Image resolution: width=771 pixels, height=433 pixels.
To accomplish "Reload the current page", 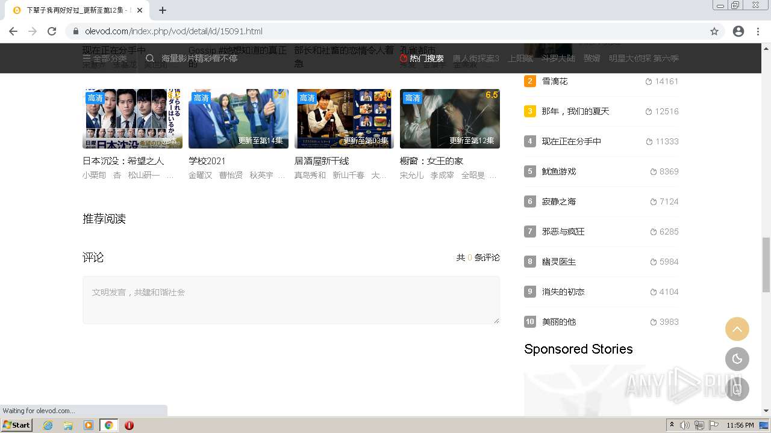I will point(52,31).
